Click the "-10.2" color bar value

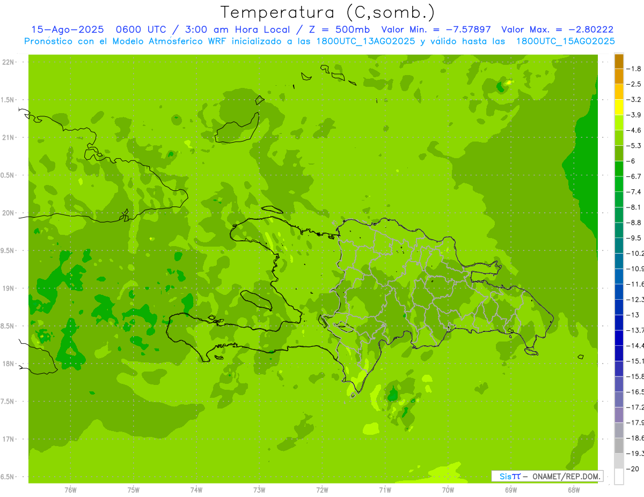pyautogui.click(x=635, y=253)
